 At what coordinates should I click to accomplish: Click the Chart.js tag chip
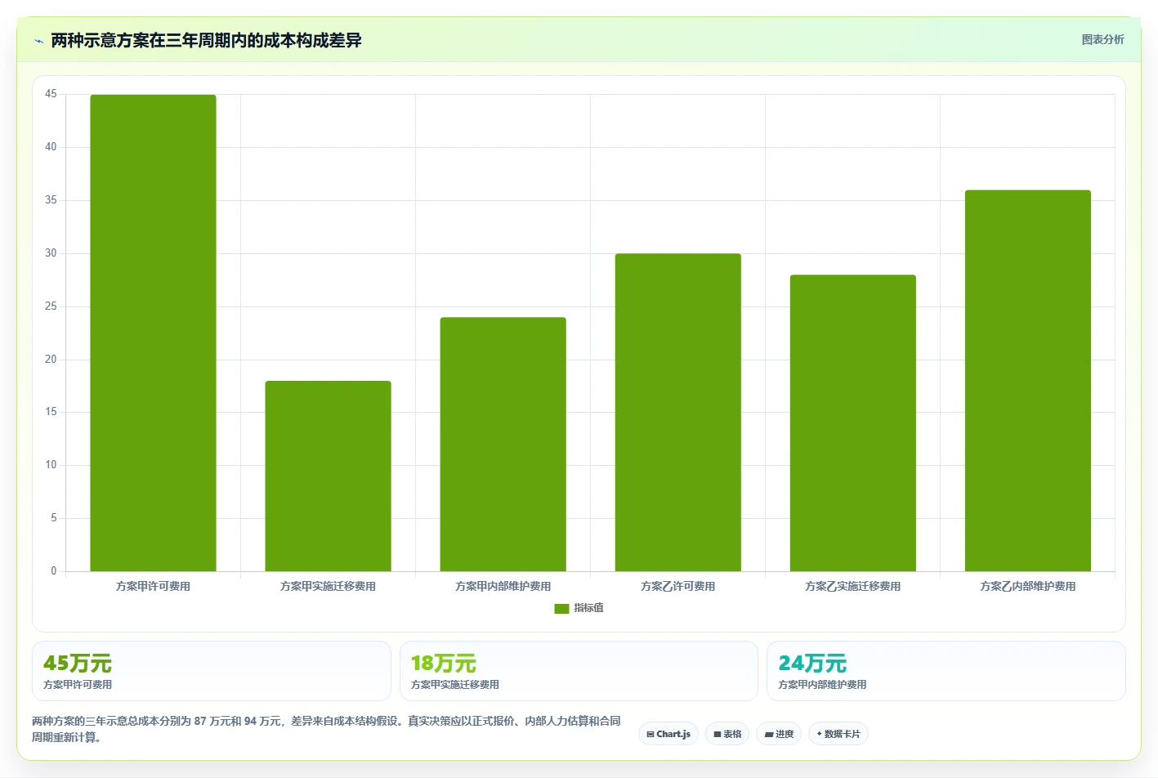(668, 734)
